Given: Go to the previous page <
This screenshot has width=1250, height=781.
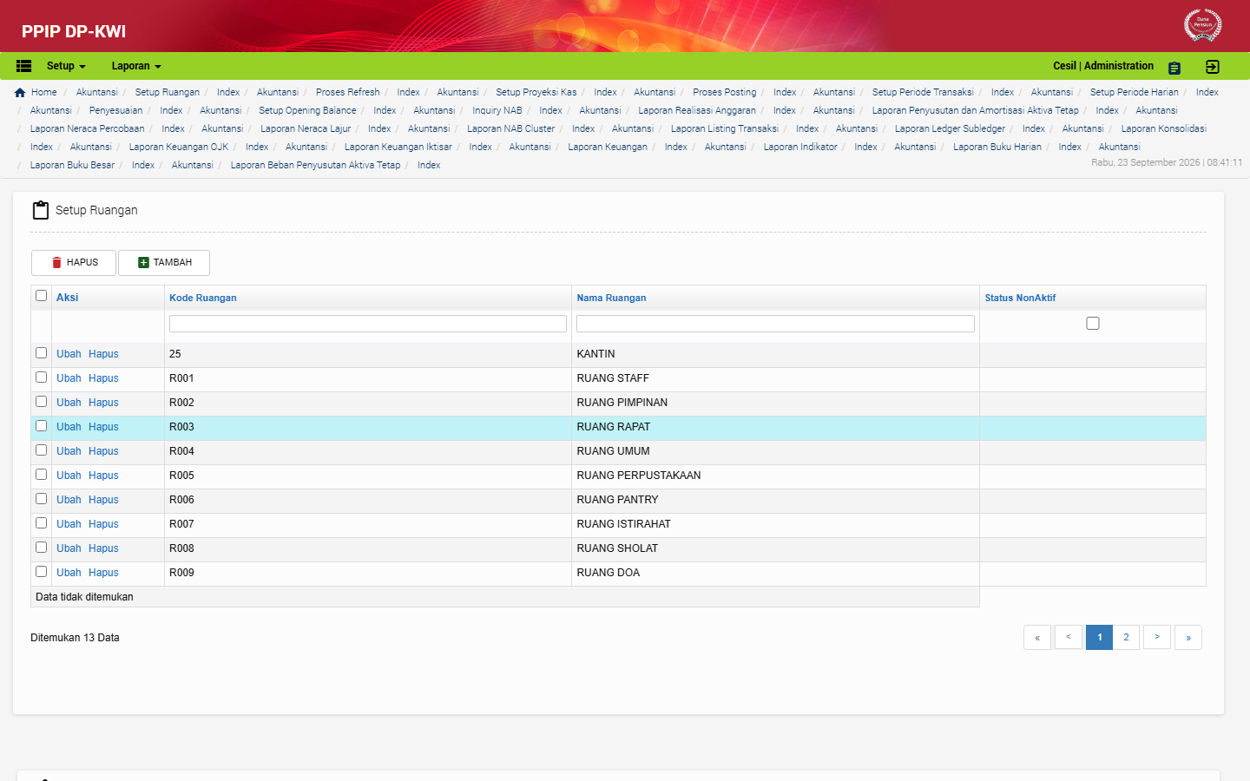Looking at the screenshot, I should pyautogui.click(x=1069, y=637).
